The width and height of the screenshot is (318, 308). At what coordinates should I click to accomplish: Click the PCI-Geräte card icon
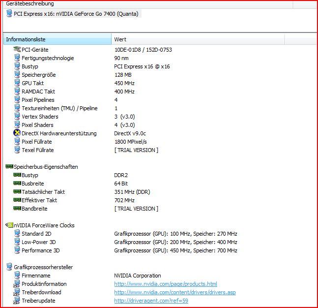17,49
